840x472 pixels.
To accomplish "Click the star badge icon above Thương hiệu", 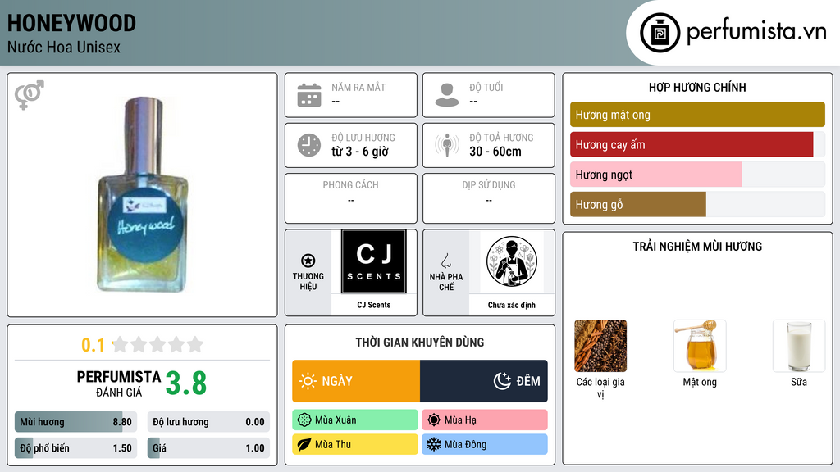I will tap(308, 261).
